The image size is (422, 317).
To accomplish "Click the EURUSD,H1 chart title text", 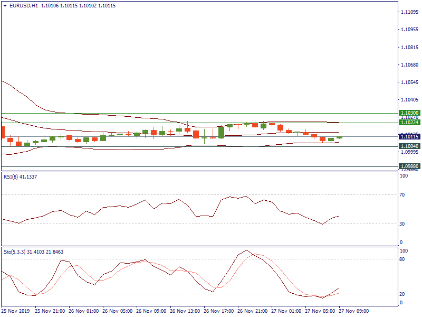I will click(23, 6).
